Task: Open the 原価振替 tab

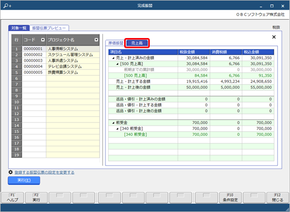Action: click(x=116, y=43)
